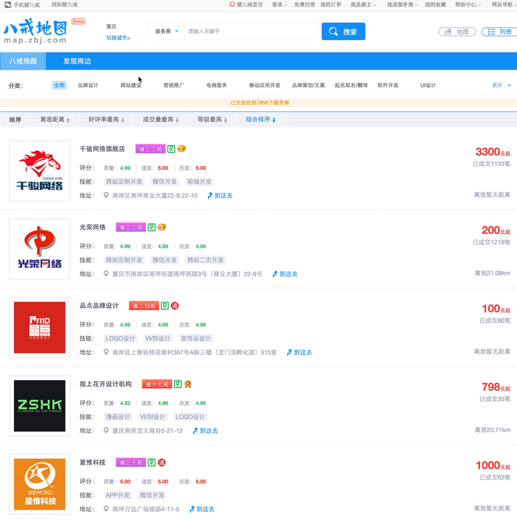Filter by 电商服务 category
Image resolution: width=517 pixels, height=520 pixels.
coord(216,86)
